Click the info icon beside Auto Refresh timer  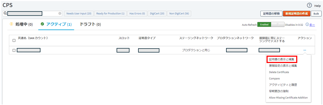point(307,25)
